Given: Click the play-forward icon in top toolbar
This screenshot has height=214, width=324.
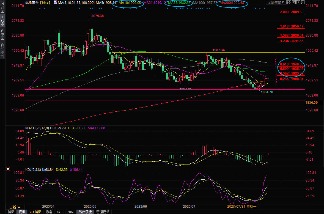Looking at the screenshot, I should click(x=298, y=2).
